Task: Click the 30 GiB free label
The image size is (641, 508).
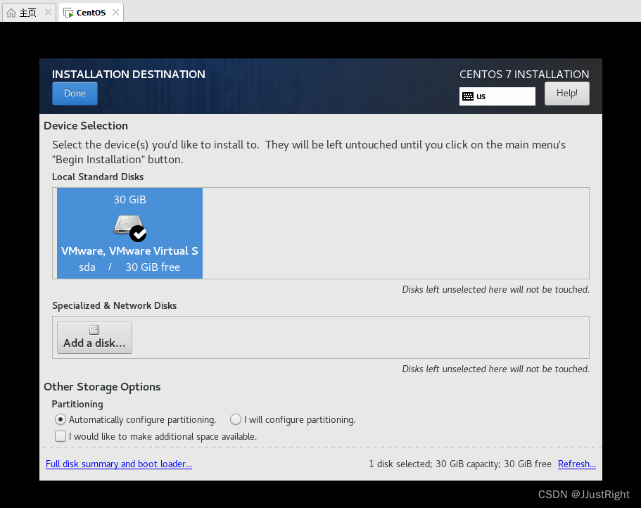Action: (x=153, y=267)
